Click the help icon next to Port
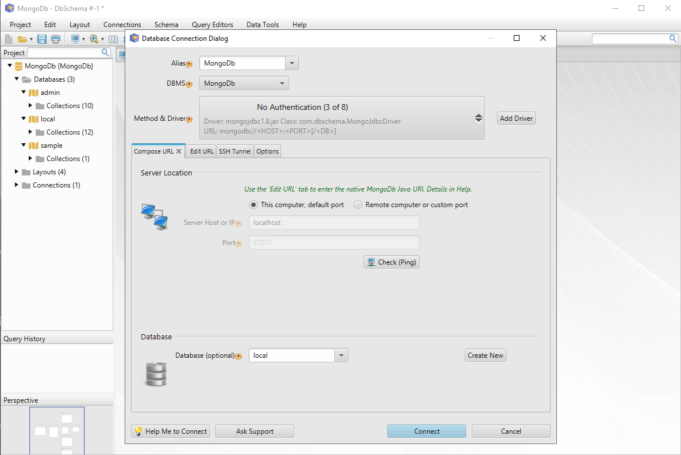Screen dimensions: 681x455 pyautogui.click(x=238, y=244)
